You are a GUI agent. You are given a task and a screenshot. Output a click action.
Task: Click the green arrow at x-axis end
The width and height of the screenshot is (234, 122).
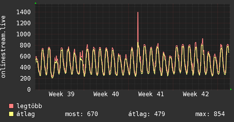tap(231, 89)
